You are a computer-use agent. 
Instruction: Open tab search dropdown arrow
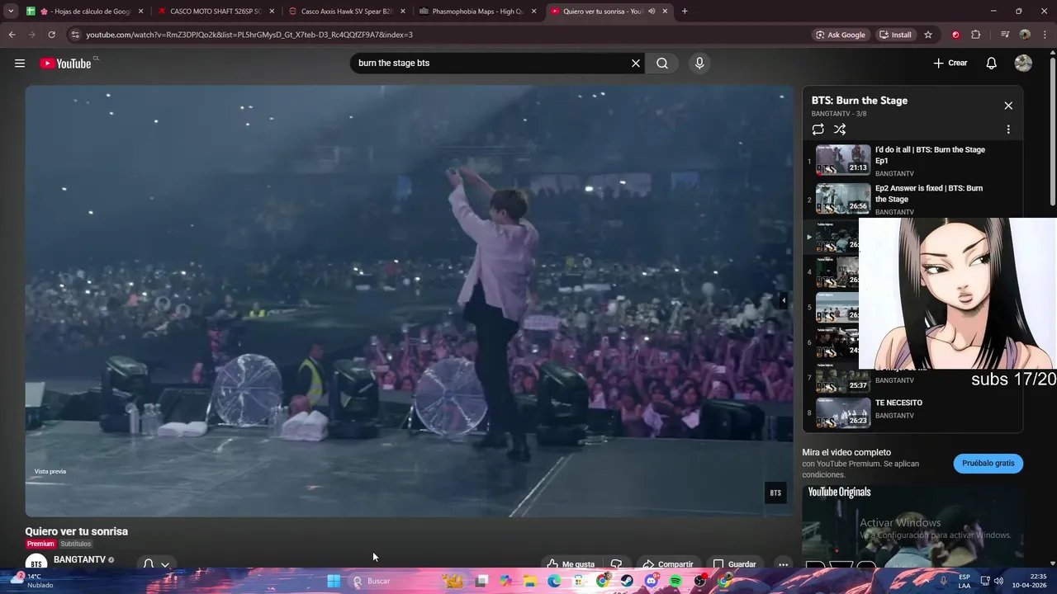(10, 12)
